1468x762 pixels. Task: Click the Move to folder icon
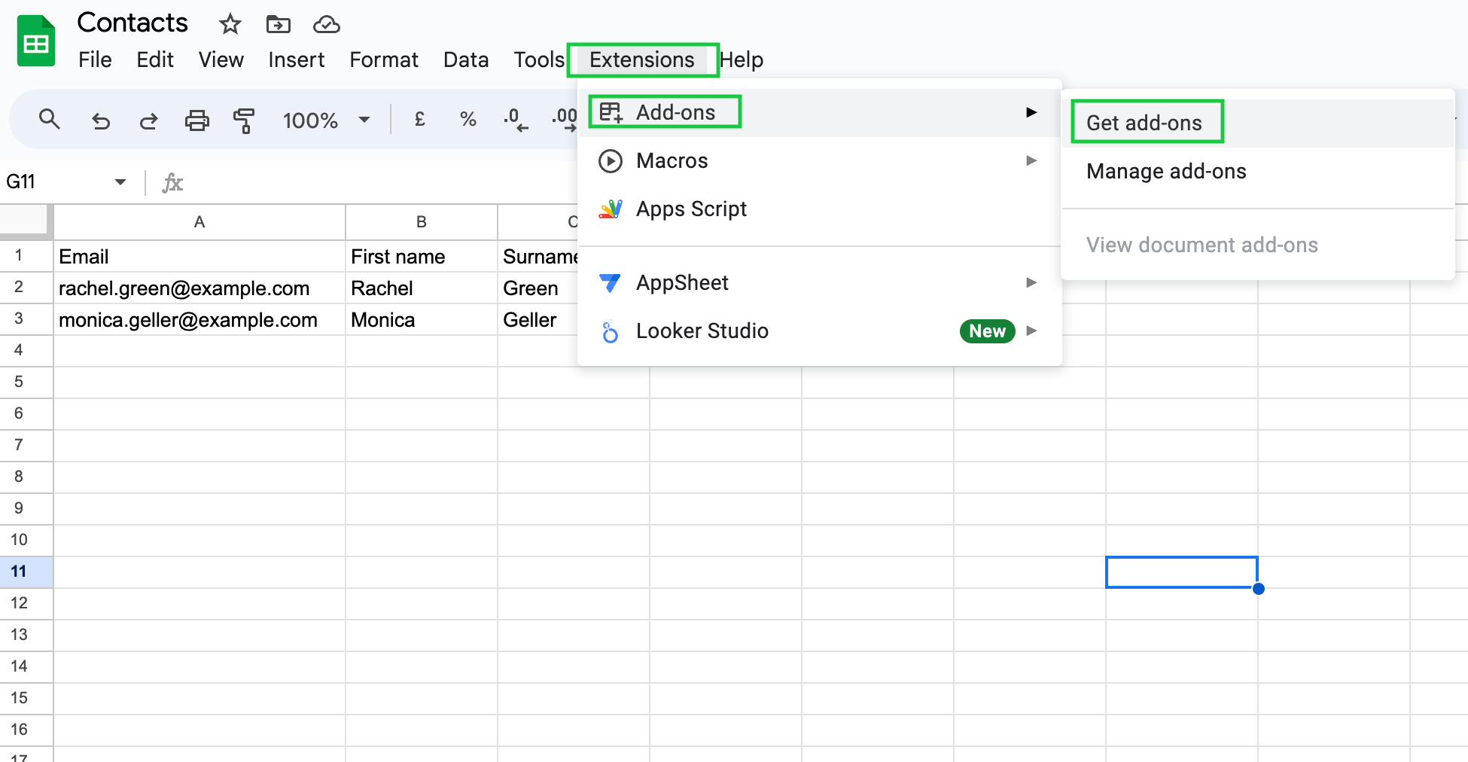tap(278, 25)
